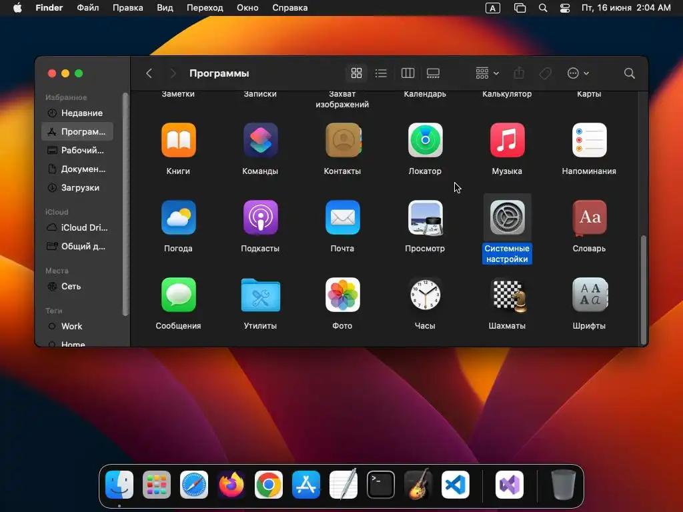Select the Dictionary (Словарь) app icon

click(589, 217)
